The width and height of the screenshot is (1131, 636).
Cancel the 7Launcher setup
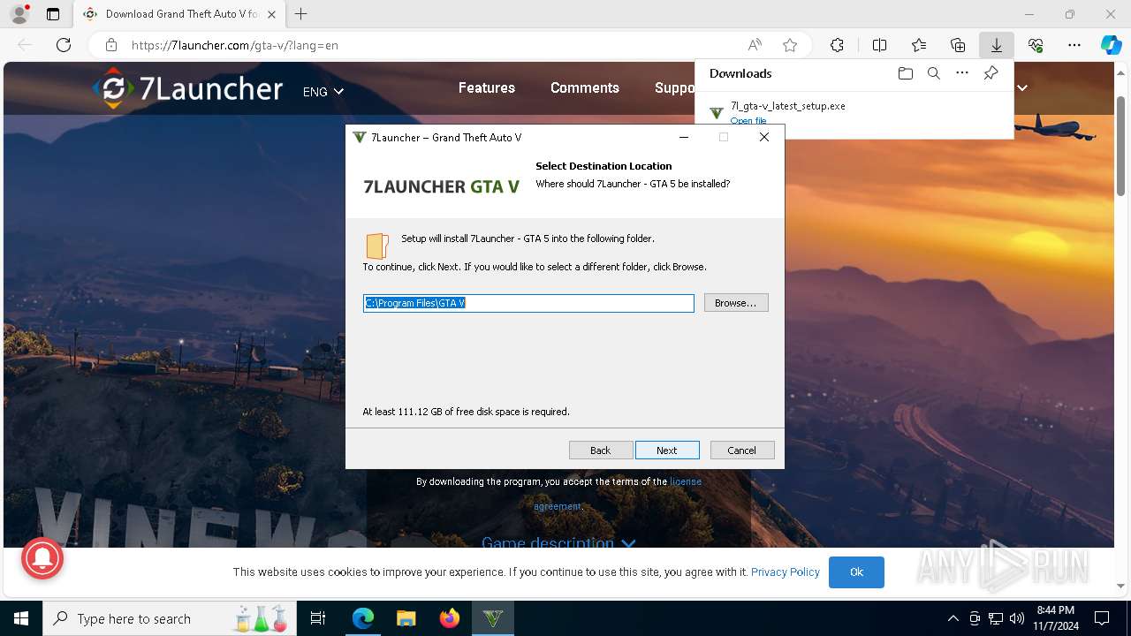click(742, 450)
